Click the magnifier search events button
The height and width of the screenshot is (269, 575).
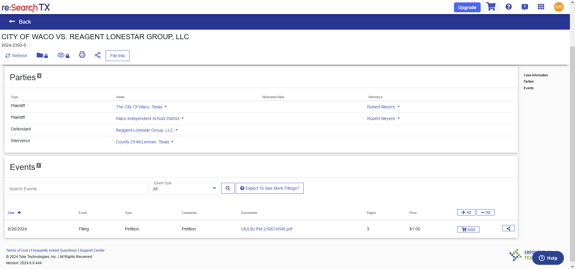point(228,188)
